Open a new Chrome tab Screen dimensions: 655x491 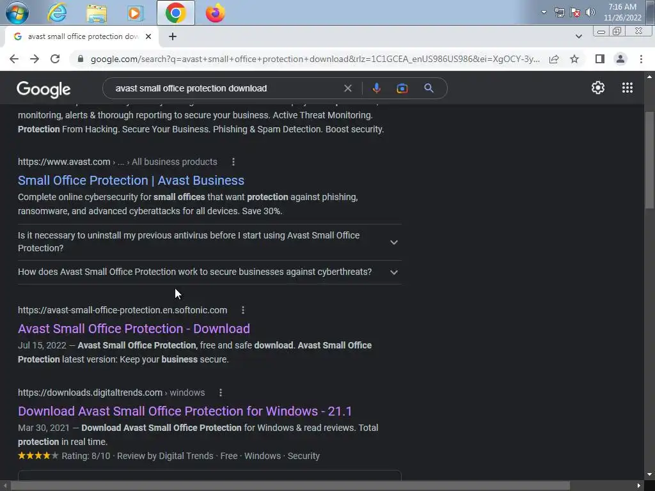pos(173,36)
